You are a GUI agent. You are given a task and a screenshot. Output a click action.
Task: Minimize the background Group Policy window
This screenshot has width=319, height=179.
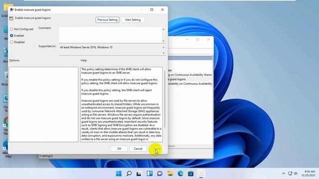point(187,40)
